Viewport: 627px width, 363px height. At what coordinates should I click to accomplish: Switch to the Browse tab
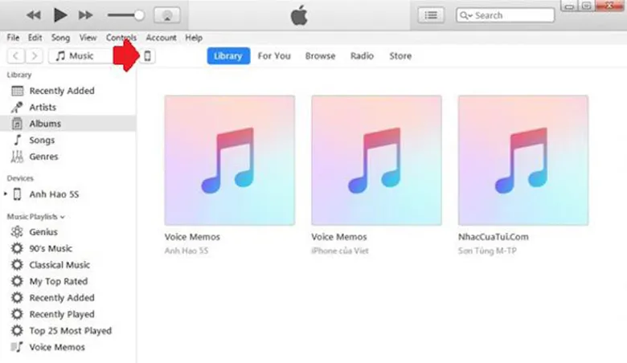(x=320, y=56)
